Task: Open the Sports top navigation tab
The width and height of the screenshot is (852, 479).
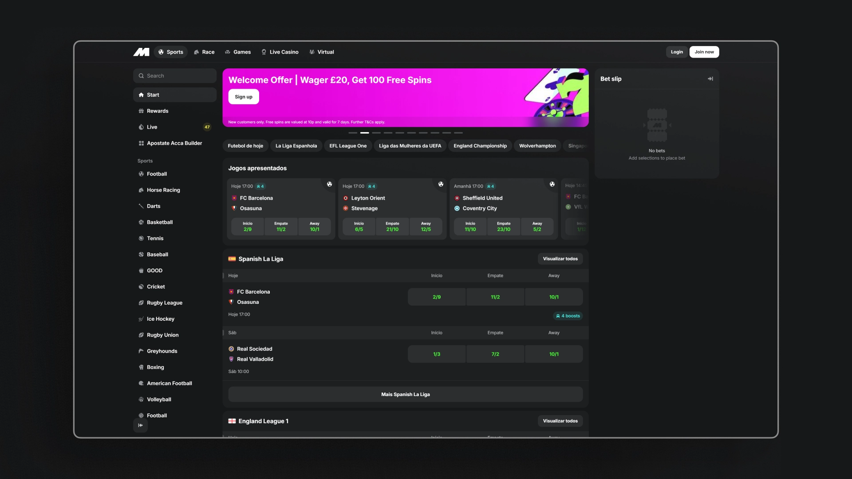Action: (171, 52)
